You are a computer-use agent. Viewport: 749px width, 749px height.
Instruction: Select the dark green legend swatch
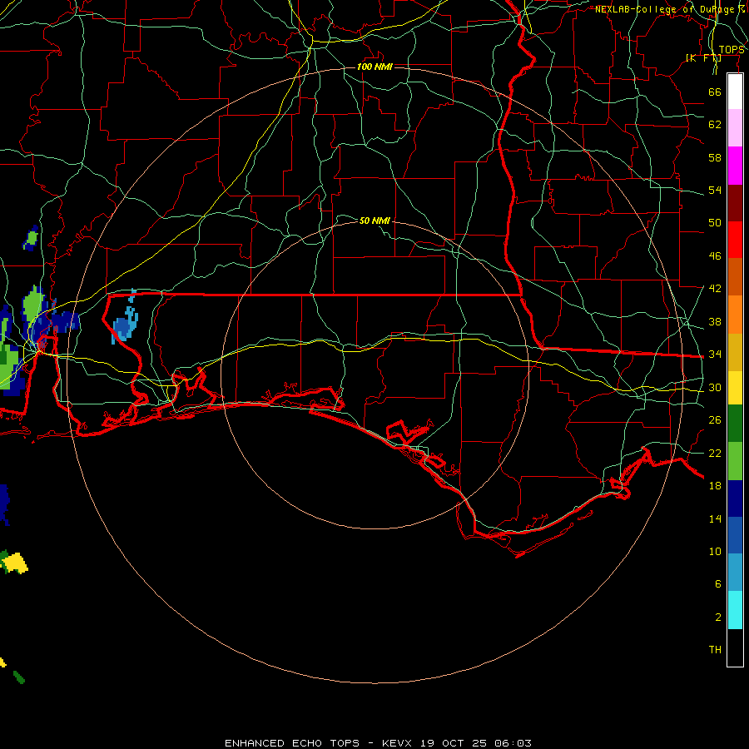tap(735, 424)
